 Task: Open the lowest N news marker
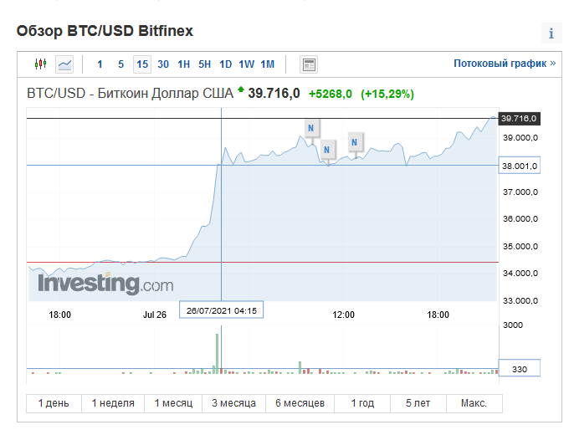point(327,150)
